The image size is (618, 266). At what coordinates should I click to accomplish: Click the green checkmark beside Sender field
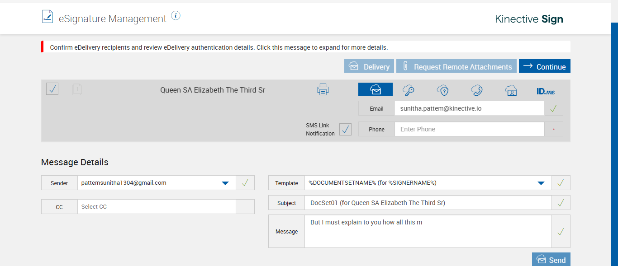tap(245, 183)
